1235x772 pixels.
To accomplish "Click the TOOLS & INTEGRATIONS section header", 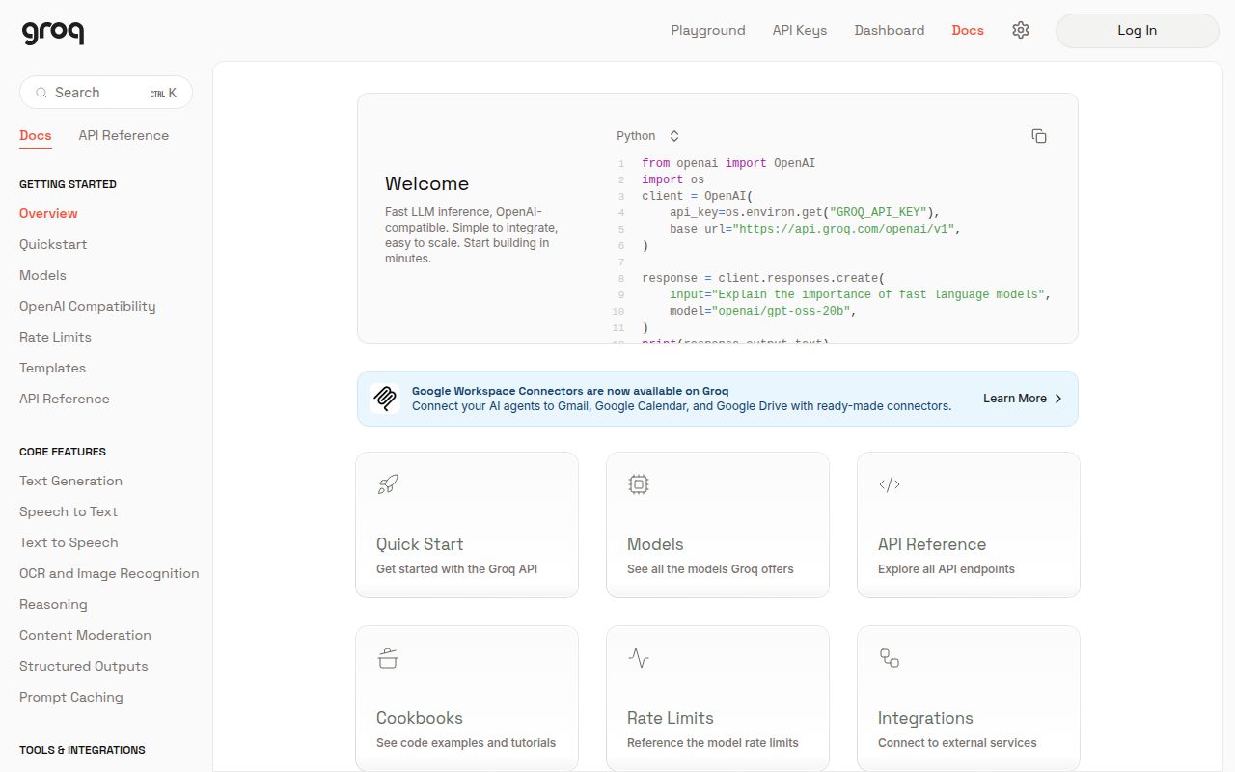I will 82,750.
